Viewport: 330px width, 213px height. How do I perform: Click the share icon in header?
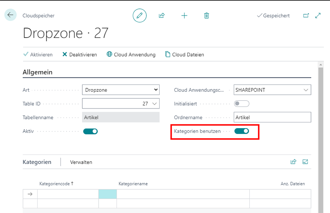pos(162,15)
